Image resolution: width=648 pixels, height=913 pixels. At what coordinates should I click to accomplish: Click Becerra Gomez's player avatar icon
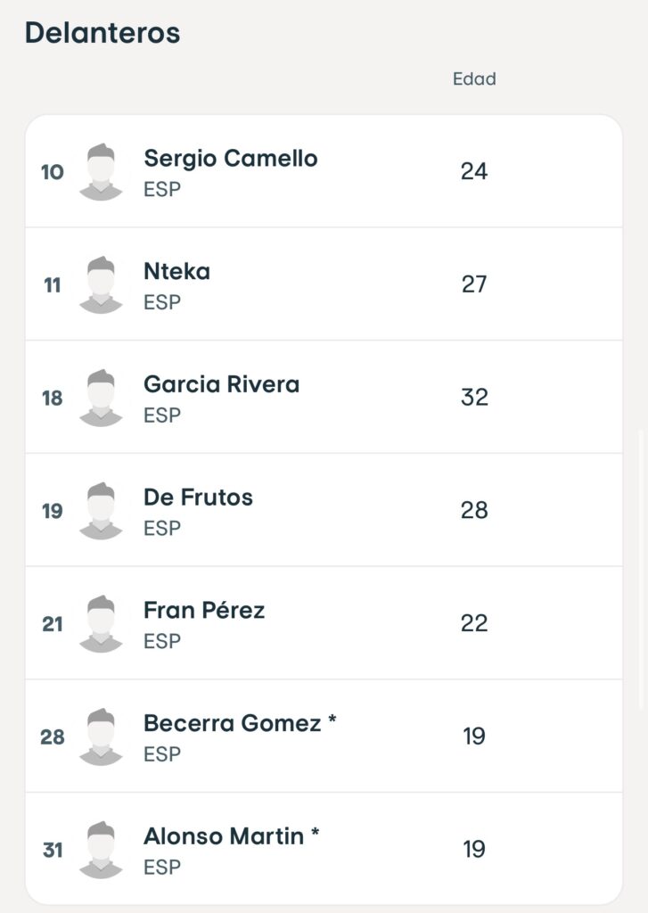click(x=101, y=736)
